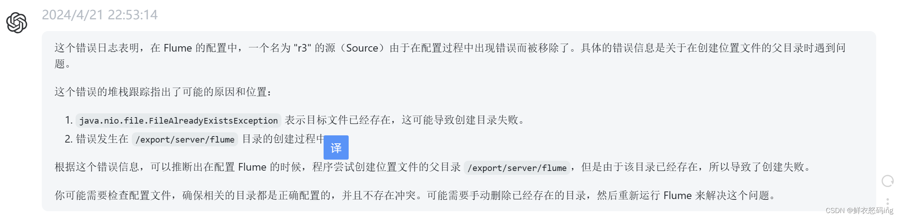Click list number 2 marker
The width and height of the screenshot is (899, 218).
[x=69, y=139]
